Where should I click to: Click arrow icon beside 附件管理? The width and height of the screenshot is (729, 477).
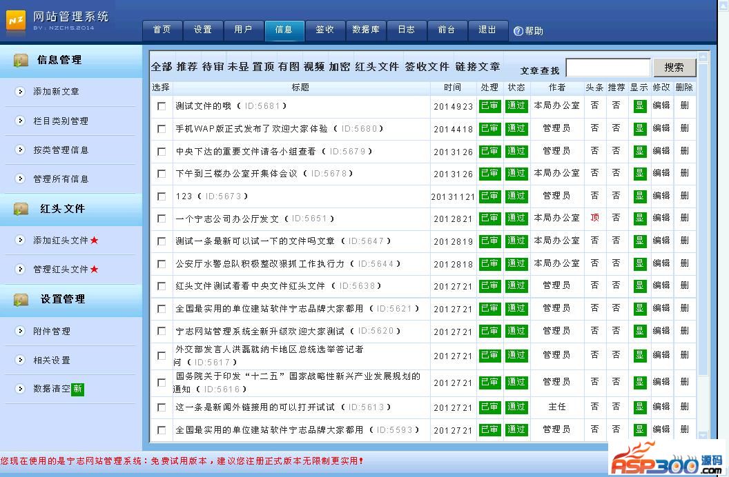[19, 331]
